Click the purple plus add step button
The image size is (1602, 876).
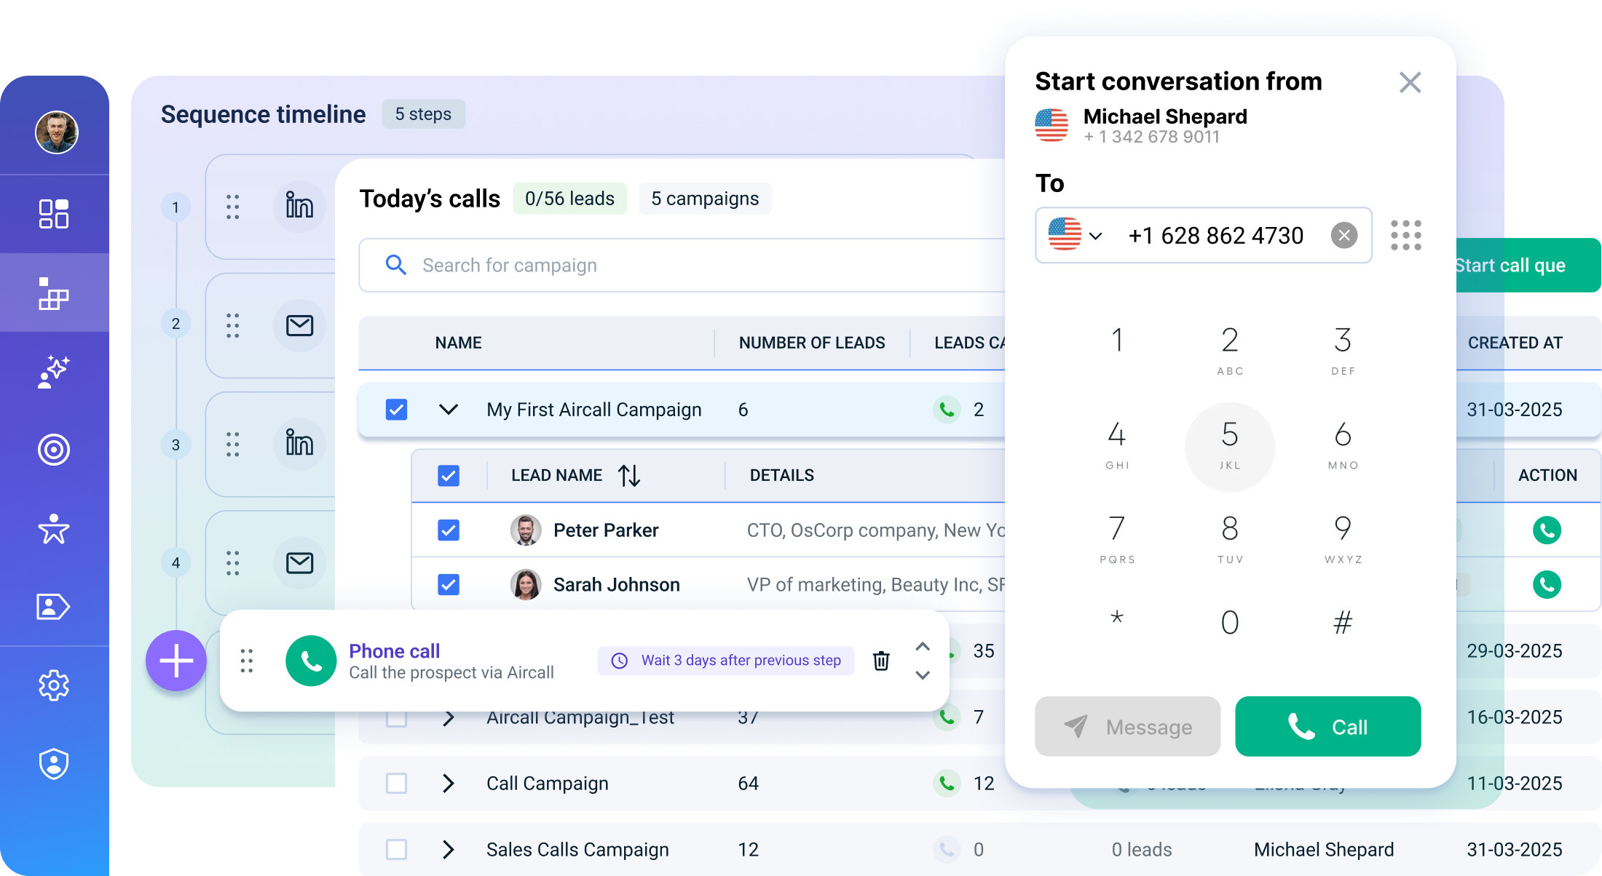[176, 661]
